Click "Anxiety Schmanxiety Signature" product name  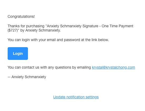pyautogui.click(x=72, y=26)
